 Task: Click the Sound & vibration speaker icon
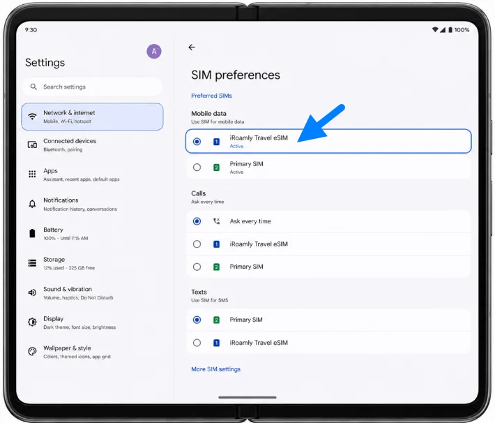click(x=32, y=292)
